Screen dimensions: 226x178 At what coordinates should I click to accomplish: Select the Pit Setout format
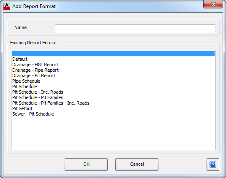(x=22, y=108)
